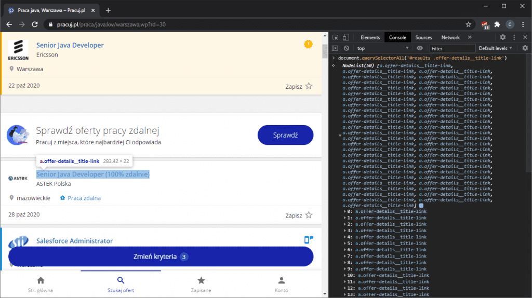The image size is (532, 298).
Task: Open the Chrome profile avatar
Action: [x=510, y=24]
